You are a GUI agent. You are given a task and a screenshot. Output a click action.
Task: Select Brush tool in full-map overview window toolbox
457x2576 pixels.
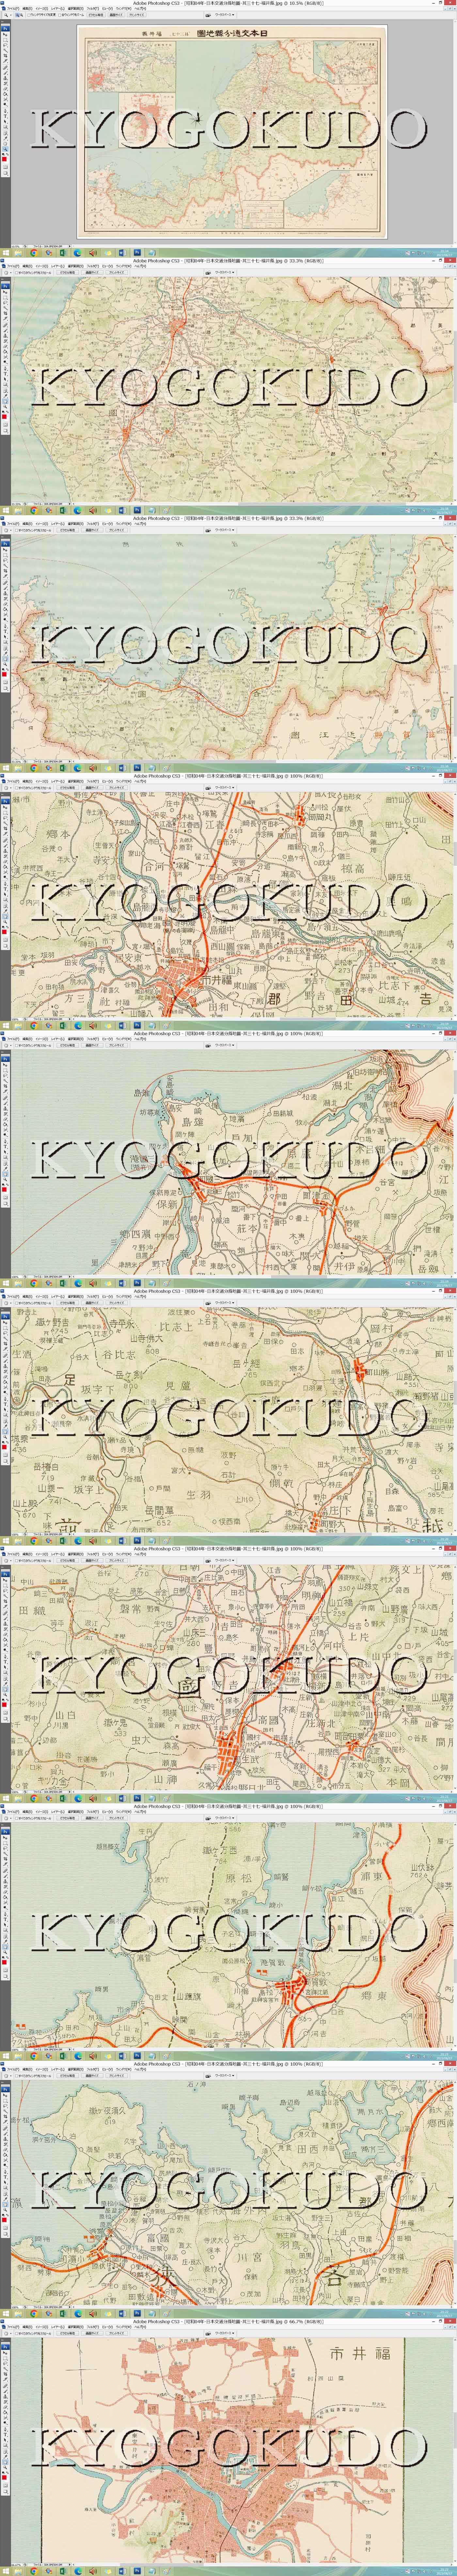[x=5, y=73]
